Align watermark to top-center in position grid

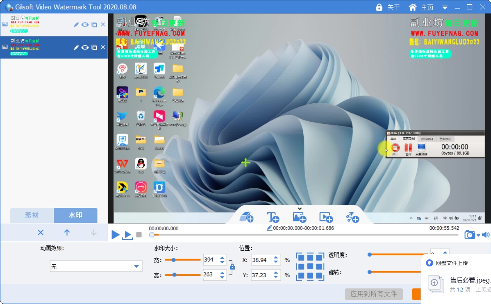pyautogui.click(x=310, y=258)
